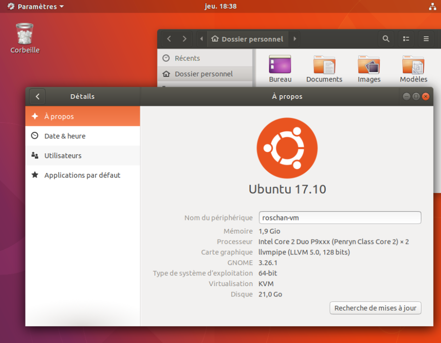The height and width of the screenshot is (343, 441).
Task: Click Dossier personnel path bar button
Action: pos(248,39)
